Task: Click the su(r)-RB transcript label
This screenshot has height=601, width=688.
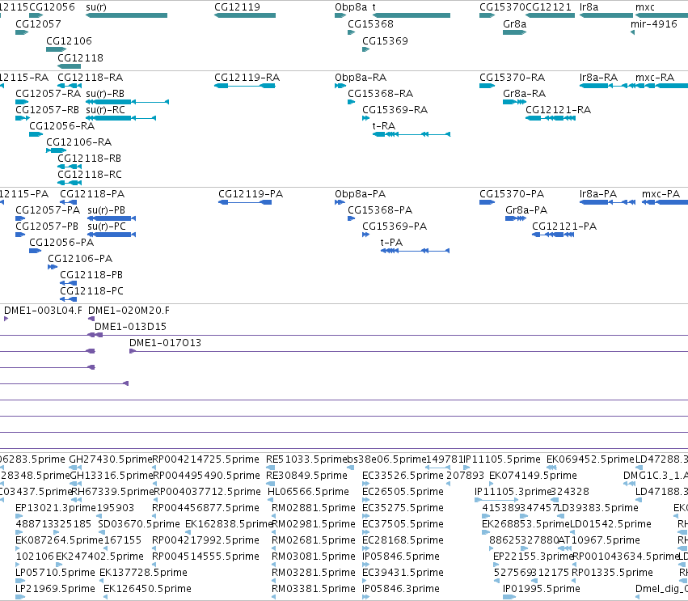Action: tap(105, 94)
